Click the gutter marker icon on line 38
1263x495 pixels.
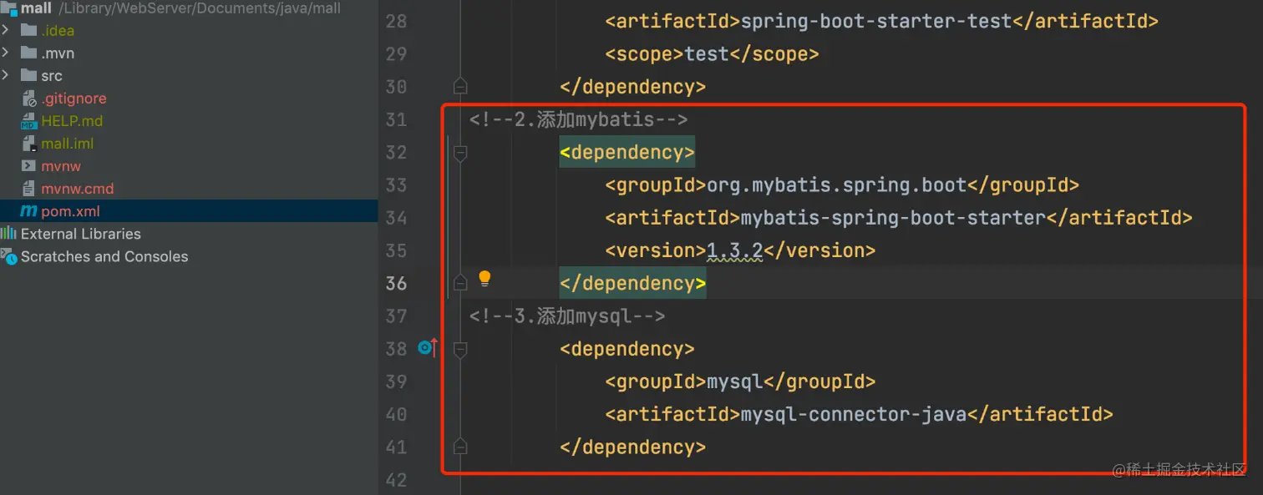click(427, 347)
